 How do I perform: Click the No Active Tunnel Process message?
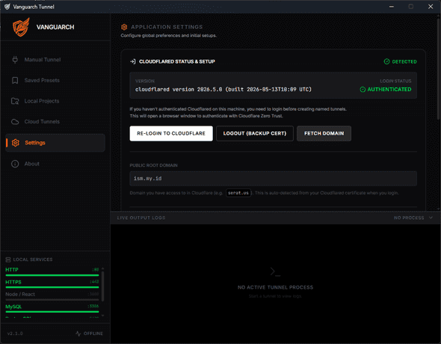point(275,287)
